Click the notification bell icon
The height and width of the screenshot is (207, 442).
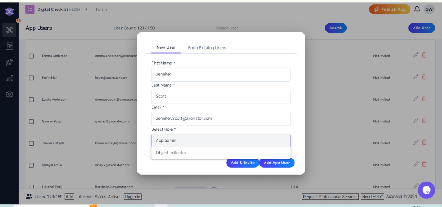coord(417,9)
